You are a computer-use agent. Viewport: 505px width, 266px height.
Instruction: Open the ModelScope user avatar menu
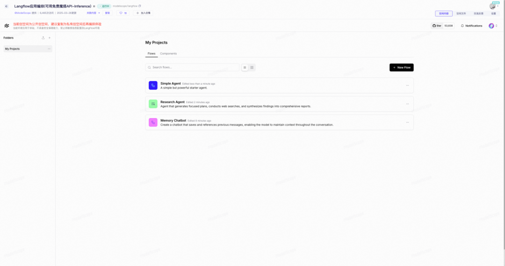(493, 6)
